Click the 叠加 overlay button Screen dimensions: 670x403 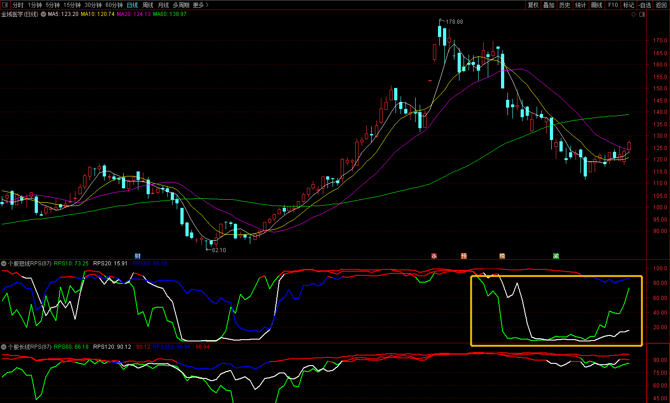coord(549,5)
